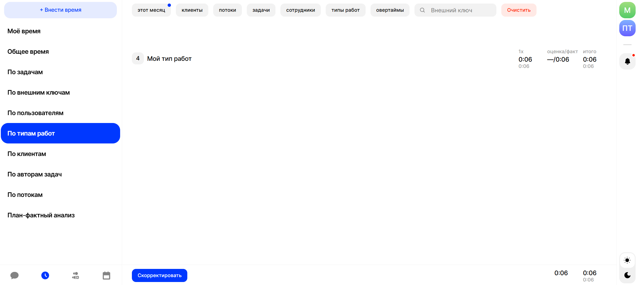Select План-фактный анализ in sidebar
This screenshot has height=285, width=637.
(41, 215)
